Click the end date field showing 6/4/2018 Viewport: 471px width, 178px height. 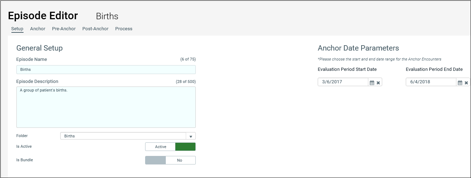pos(431,82)
